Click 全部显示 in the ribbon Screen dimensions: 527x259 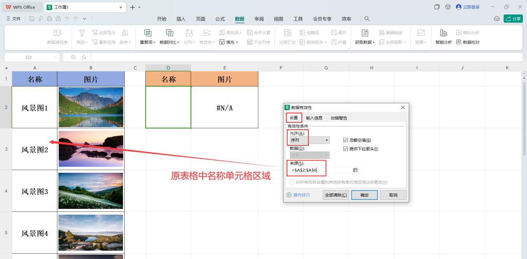click(104, 32)
